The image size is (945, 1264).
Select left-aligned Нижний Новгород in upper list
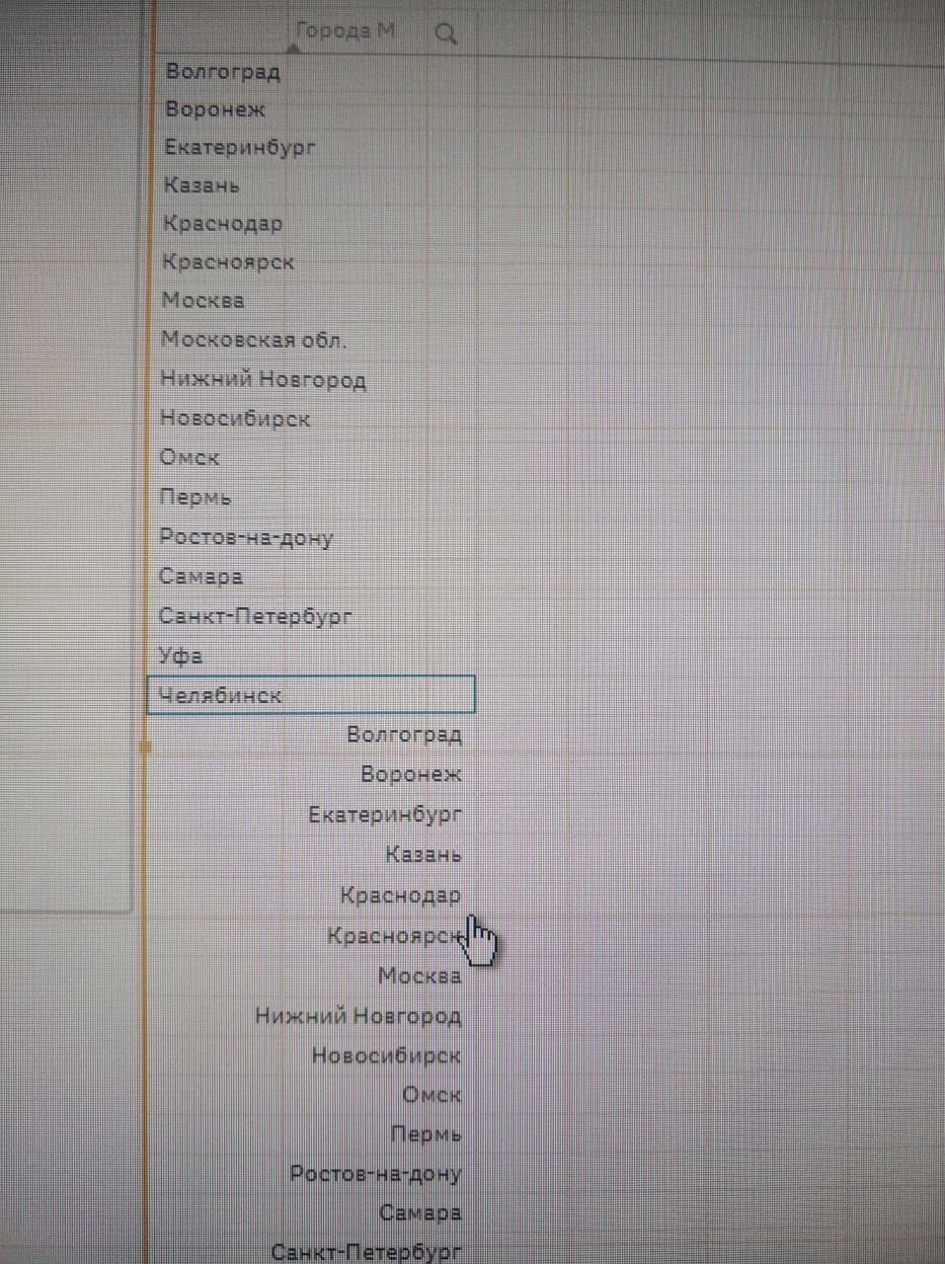pyautogui.click(x=263, y=379)
